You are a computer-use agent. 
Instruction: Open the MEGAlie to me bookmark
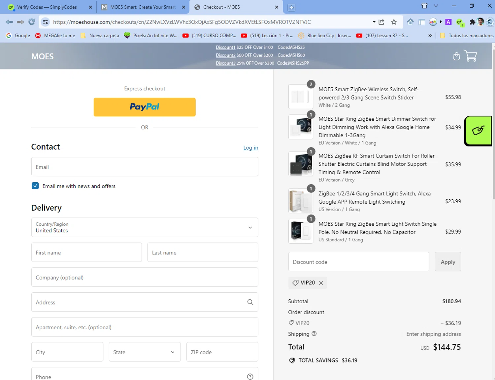(55, 36)
